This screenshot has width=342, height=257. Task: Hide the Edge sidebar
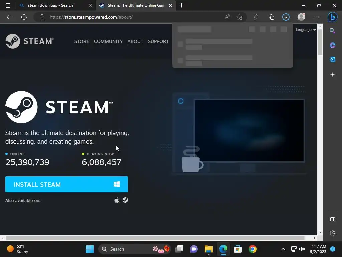tap(332, 219)
